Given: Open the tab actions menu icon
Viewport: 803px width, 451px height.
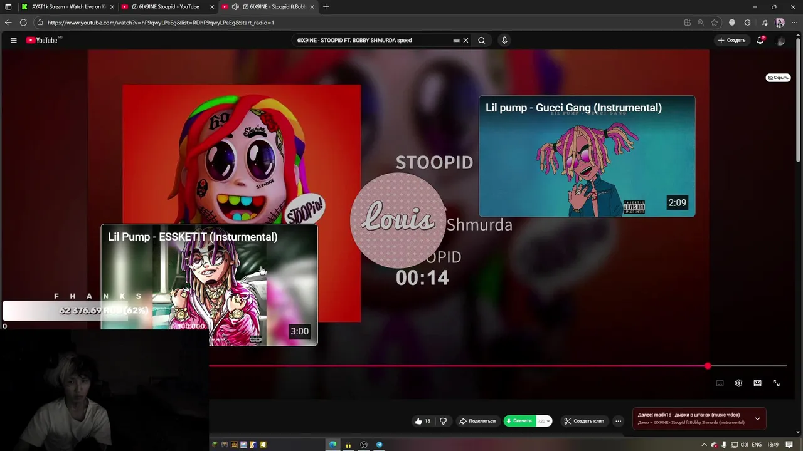Looking at the screenshot, I should click(x=8, y=7).
